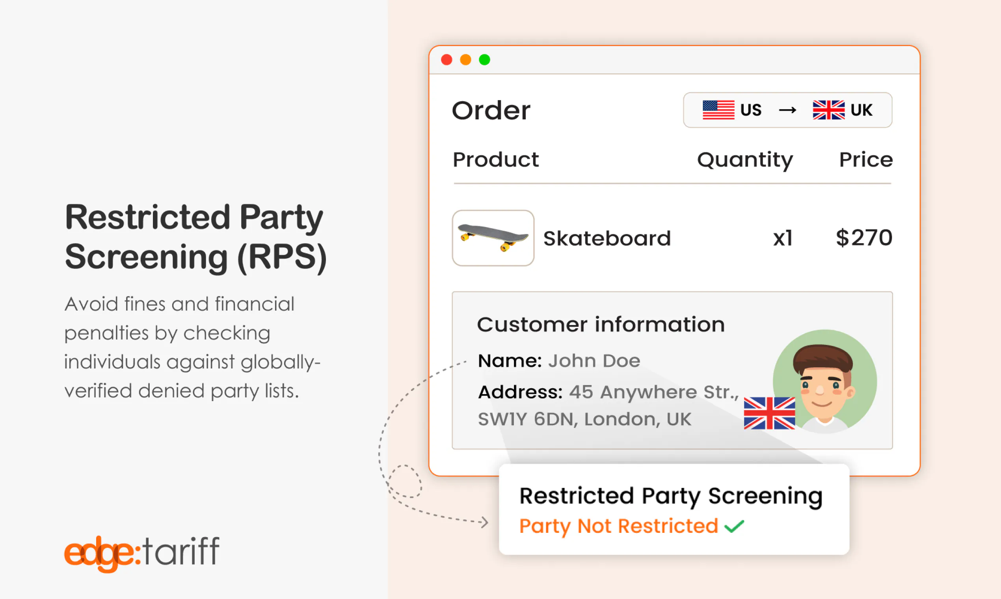Select the Product column header

tap(496, 160)
